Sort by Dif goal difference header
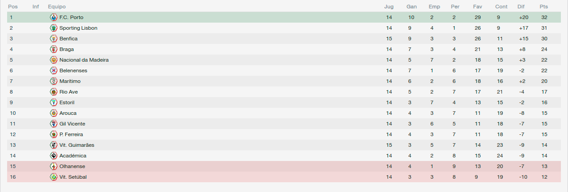Viewport: 568px width, 192px height. (521, 7)
